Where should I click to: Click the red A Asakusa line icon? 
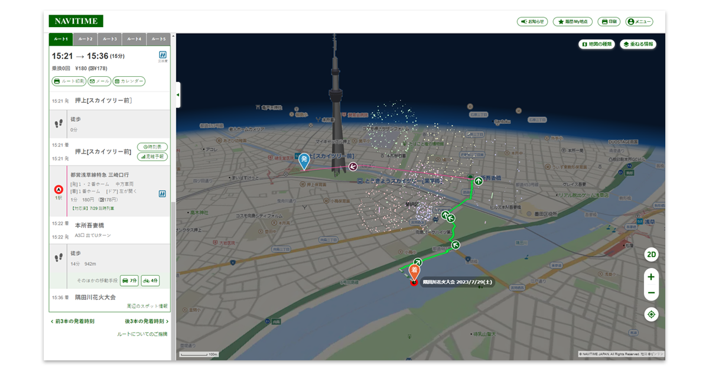58,190
